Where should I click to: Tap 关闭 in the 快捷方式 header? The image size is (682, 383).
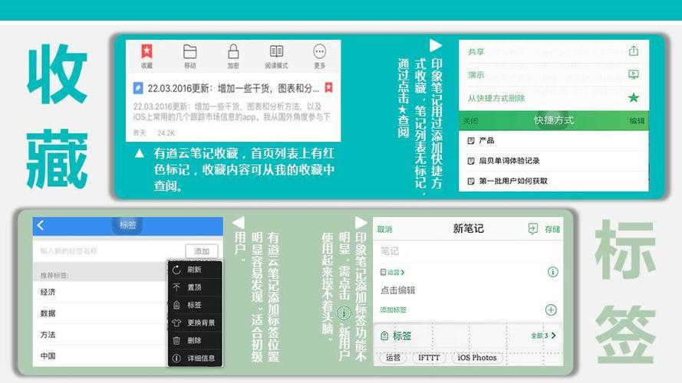pyautogui.click(x=470, y=121)
